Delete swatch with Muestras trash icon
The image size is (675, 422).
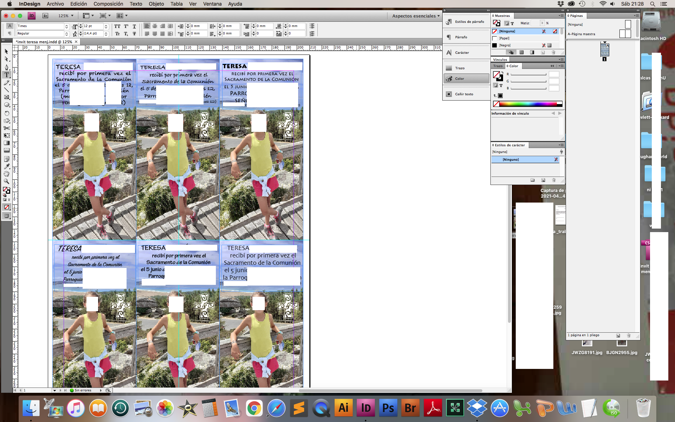pos(553,52)
